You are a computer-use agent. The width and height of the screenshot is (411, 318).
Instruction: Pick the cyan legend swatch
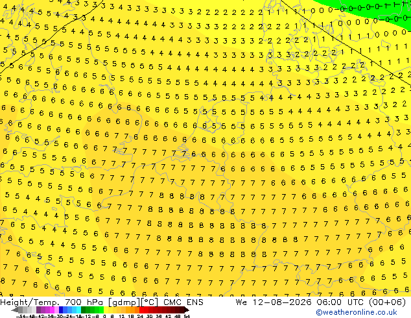coord(78,310)
